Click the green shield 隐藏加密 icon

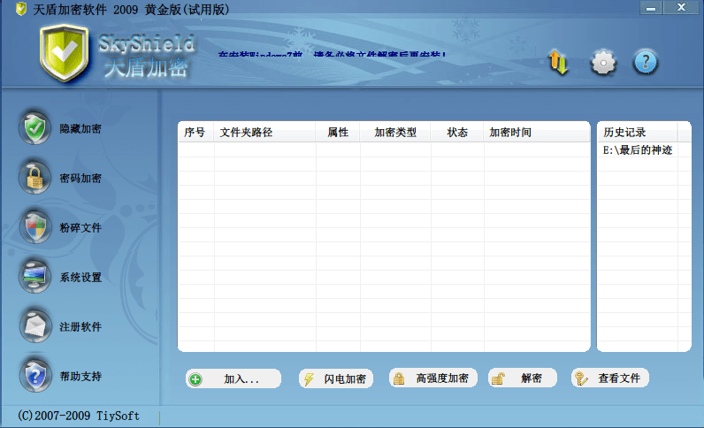click(x=35, y=128)
